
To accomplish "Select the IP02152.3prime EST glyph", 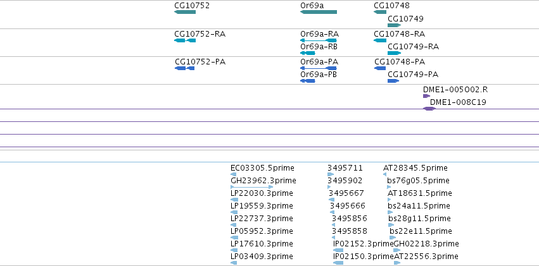I will 338,250.
